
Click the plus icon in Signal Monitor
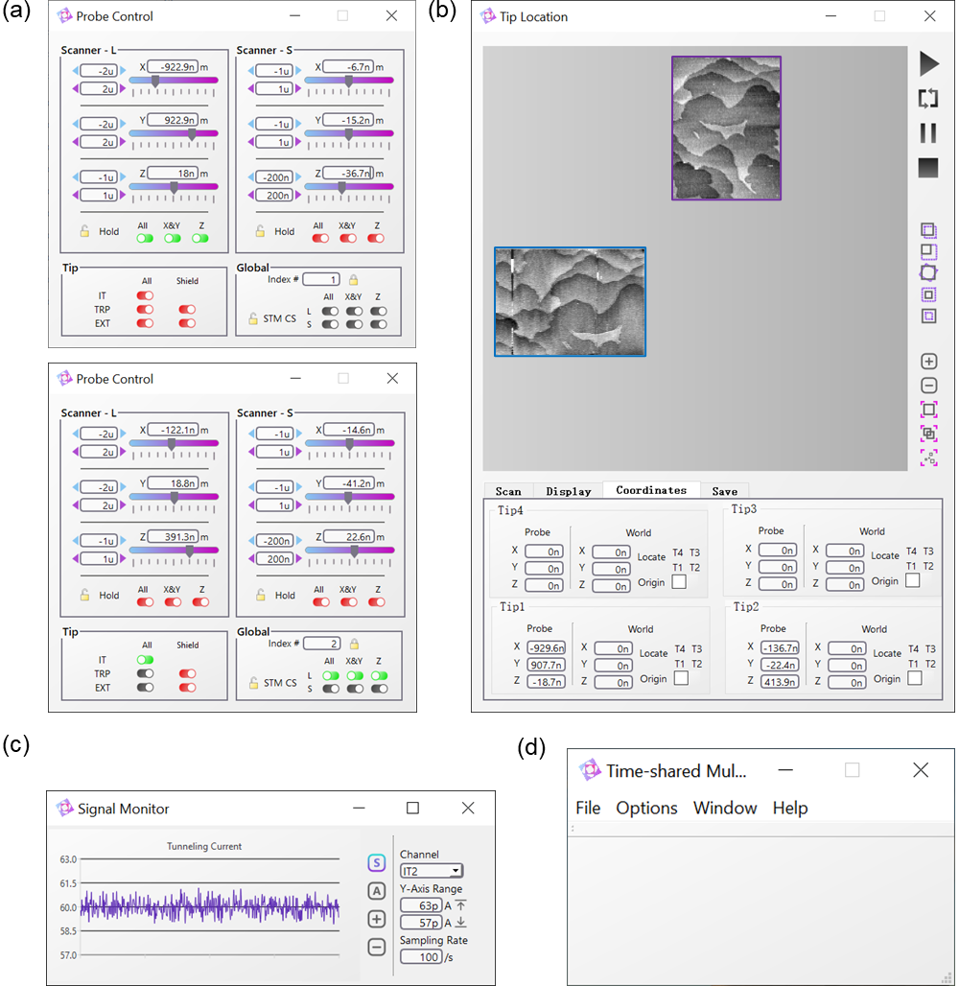pos(376,920)
